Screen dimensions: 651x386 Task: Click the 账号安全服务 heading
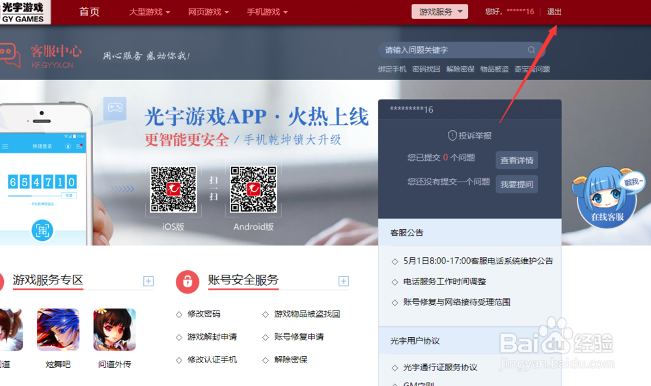coord(243,280)
